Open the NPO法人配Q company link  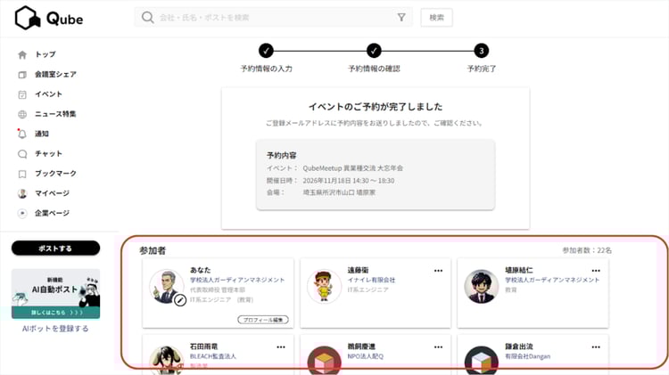pyautogui.click(x=365, y=356)
